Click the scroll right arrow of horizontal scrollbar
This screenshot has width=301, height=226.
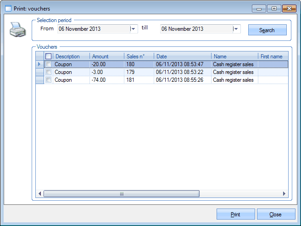[284, 194]
